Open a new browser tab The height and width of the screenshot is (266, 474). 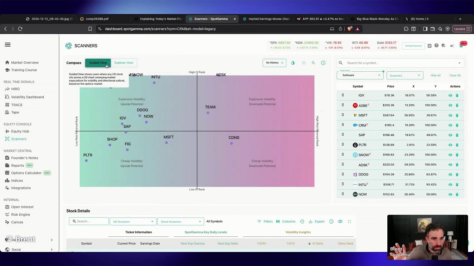coord(460,19)
